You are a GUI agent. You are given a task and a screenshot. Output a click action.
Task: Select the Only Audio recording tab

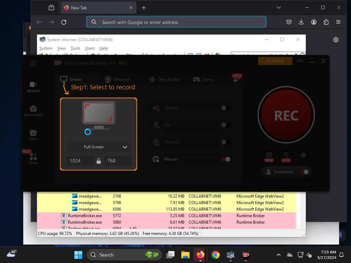click(x=164, y=79)
